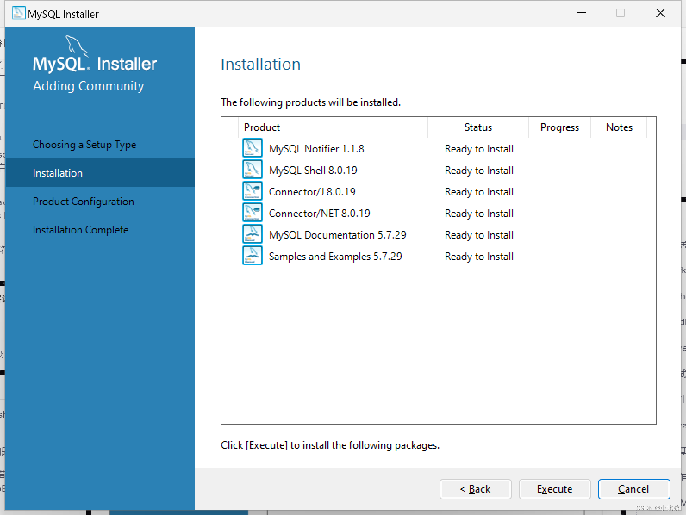This screenshot has width=686, height=515.
Task: Cancel the installation
Action: pyautogui.click(x=634, y=489)
